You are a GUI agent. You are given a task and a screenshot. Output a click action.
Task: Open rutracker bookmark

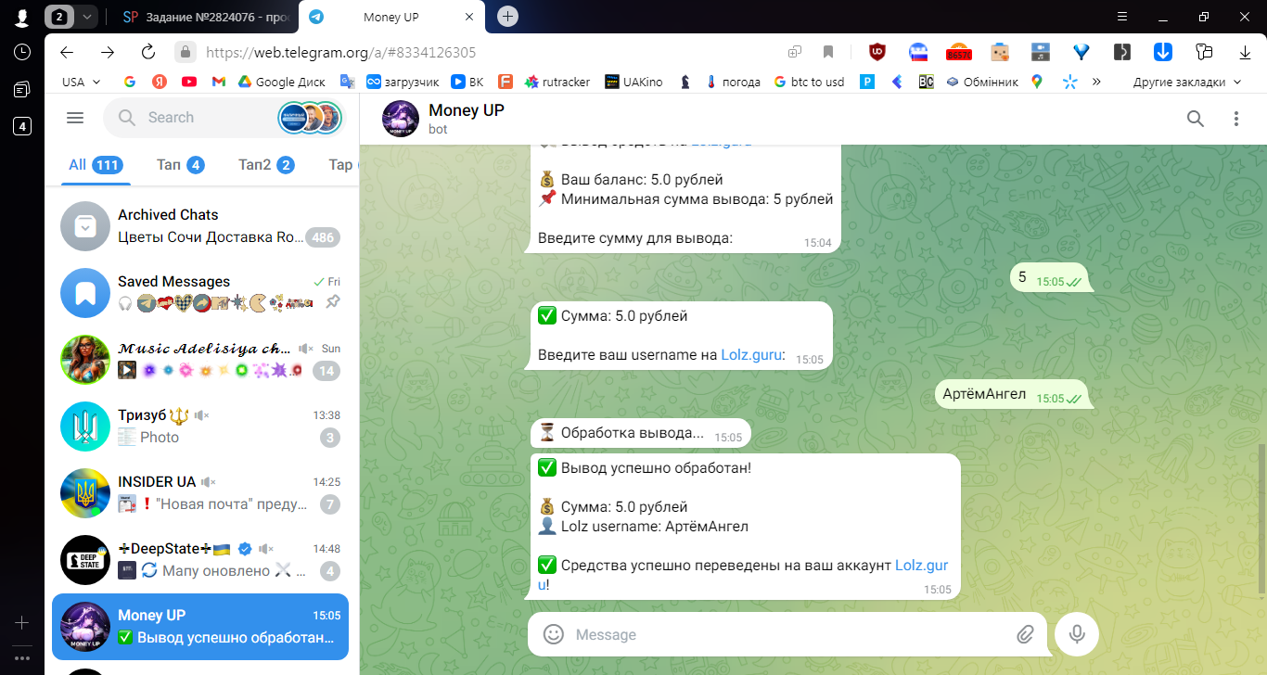(557, 82)
